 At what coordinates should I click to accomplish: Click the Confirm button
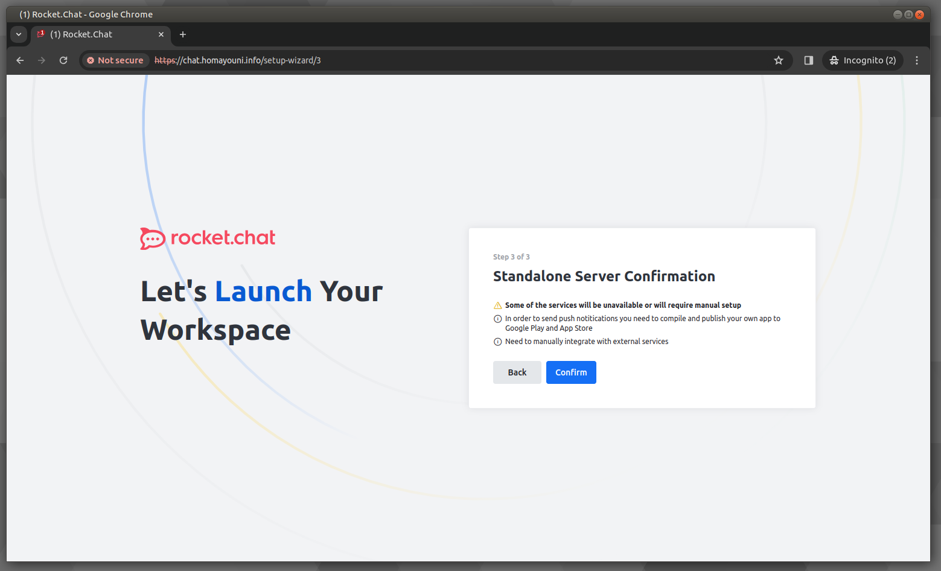point(571,372)
